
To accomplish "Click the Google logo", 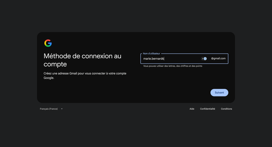I will (x=48, y=43).
